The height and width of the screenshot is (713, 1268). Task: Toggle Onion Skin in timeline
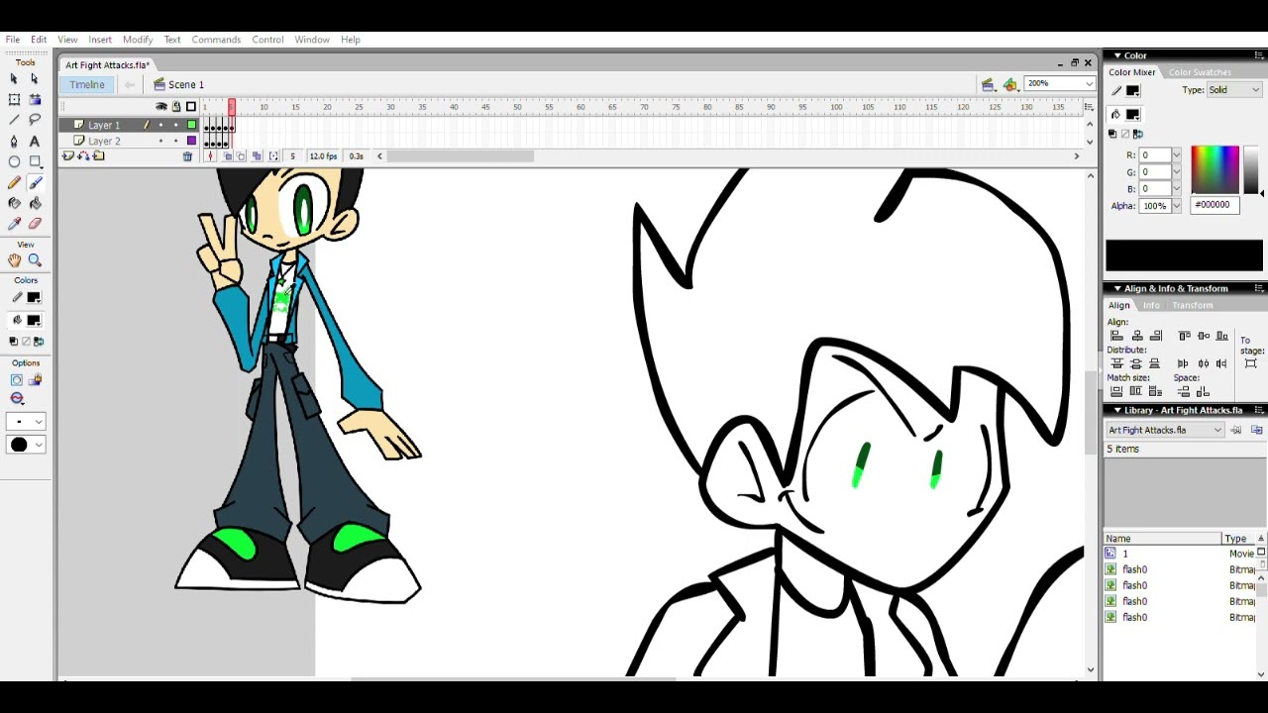(227, 156)
